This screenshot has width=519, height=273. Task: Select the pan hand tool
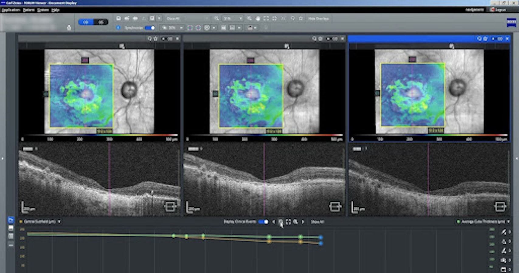(x=258, y=19)
